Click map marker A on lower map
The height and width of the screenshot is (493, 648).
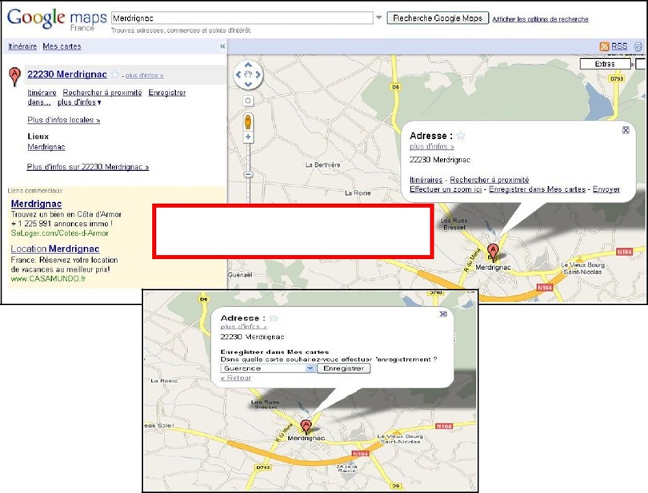tap(306, 427)
